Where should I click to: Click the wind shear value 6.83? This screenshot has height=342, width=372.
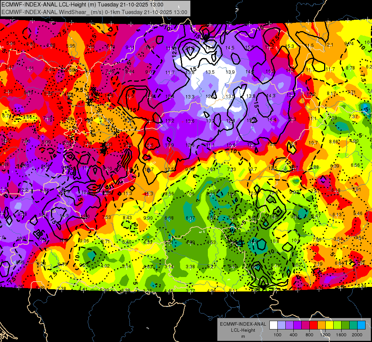pos(31,44)
